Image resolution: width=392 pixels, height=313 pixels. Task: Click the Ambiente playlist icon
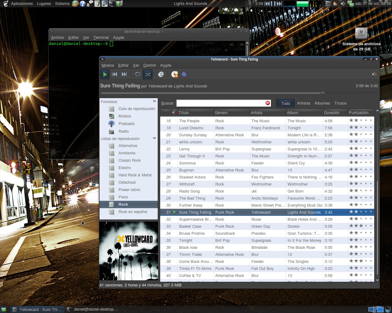click(111, 153)
